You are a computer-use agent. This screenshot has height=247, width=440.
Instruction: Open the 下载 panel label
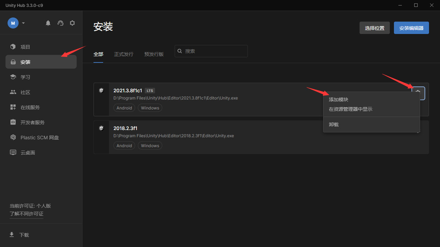(24, 235)
